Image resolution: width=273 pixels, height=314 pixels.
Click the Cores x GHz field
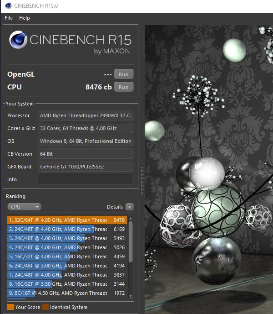click(x=86, y=128)
